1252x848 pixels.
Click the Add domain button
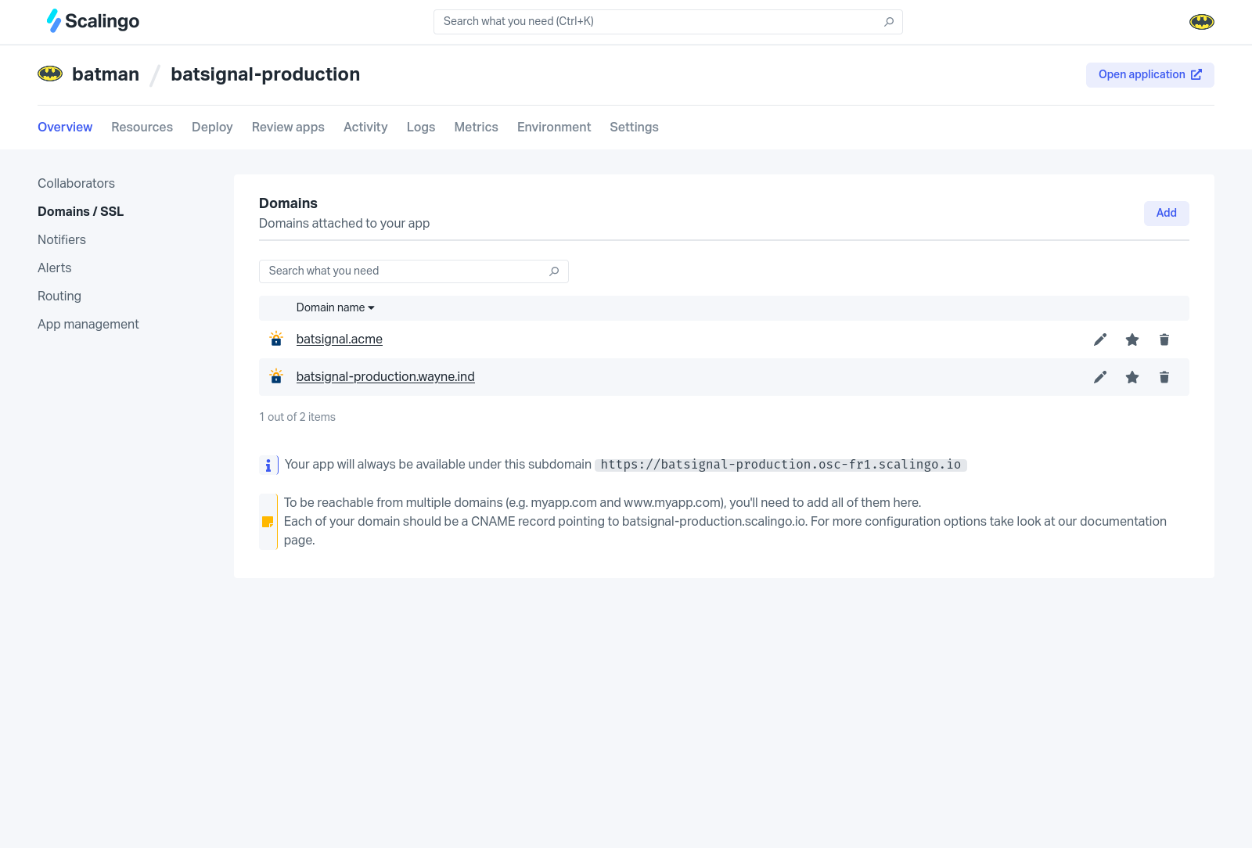(1166, 213)
